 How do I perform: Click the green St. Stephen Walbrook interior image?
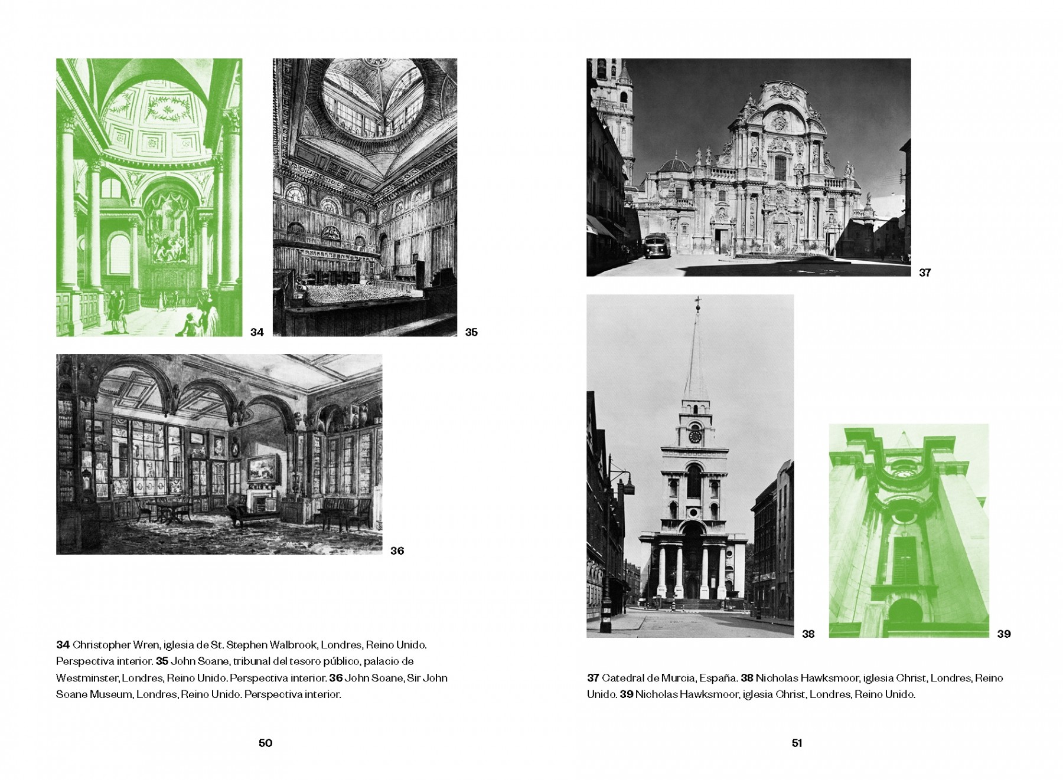[x=149, y=197]
